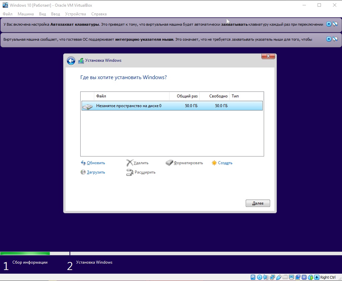Click the network adapter indicator icon
The image size is (342, 281).
tap(272, 277)
